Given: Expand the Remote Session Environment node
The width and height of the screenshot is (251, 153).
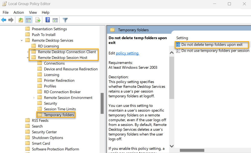Looking at the screenshot, I should [x=33, y=97].
